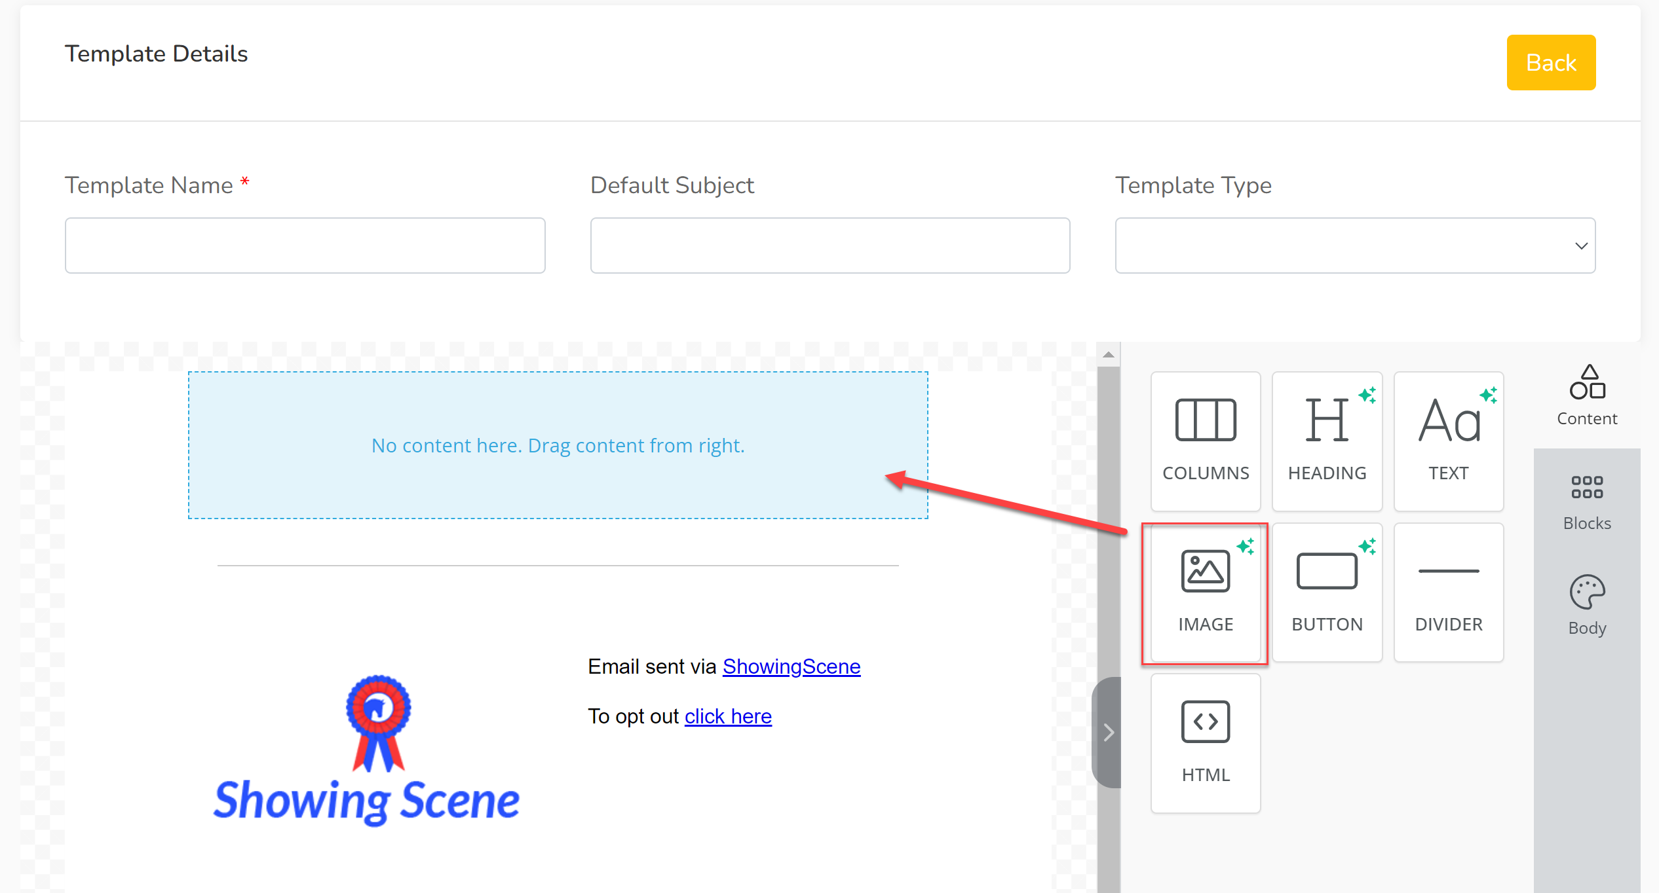The width and height of the screenshot is (1659, 893).
Task: Pick the Text content block
Action: [1448, 441]
